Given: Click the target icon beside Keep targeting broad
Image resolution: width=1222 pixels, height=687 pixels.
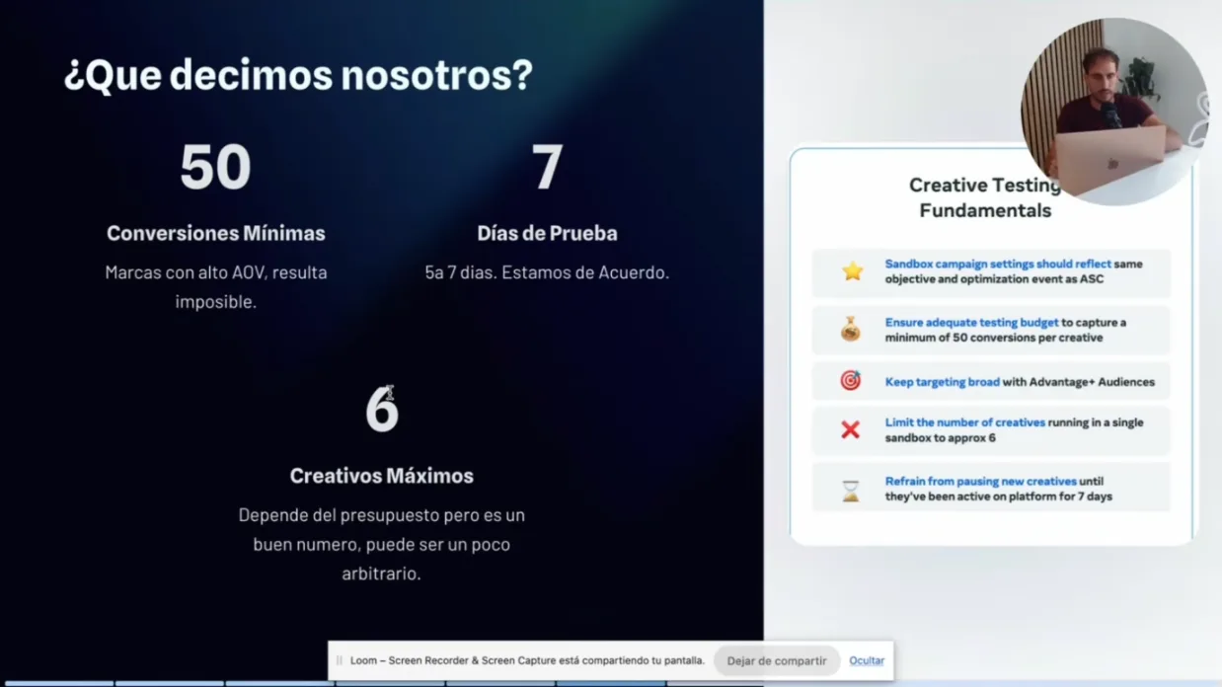Looking at the screenshot, I should tap(851, 381).
